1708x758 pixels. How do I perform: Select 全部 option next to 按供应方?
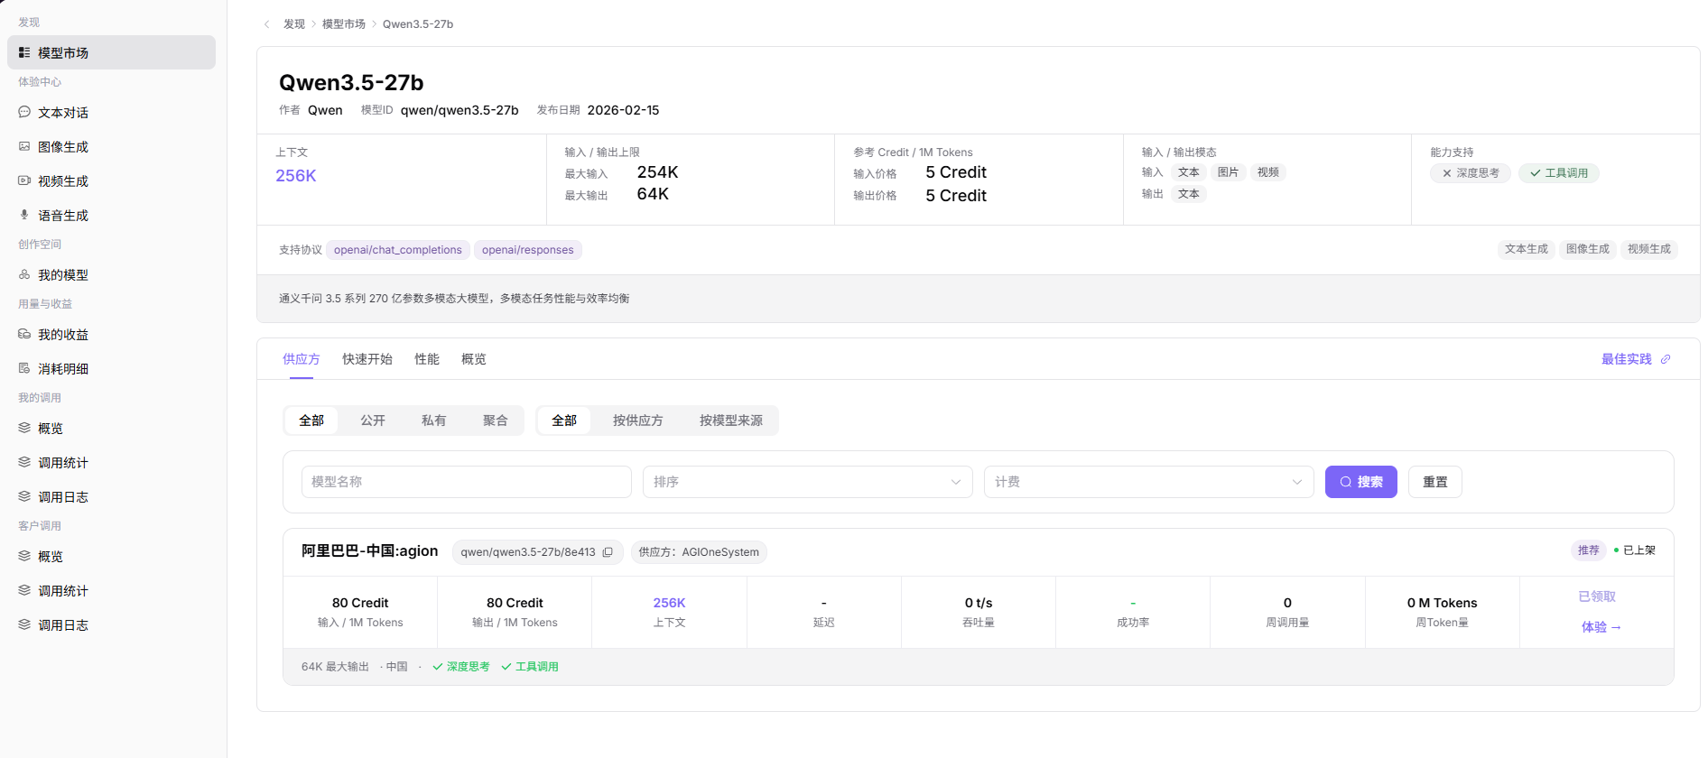(564, 421)
